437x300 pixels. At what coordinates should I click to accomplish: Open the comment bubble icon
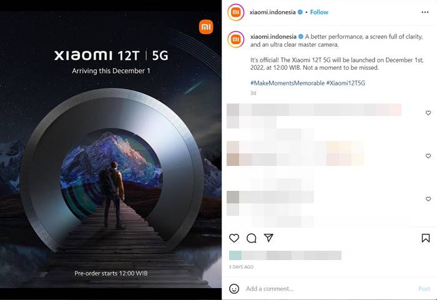pyautogui.click(x=252, y=238)
